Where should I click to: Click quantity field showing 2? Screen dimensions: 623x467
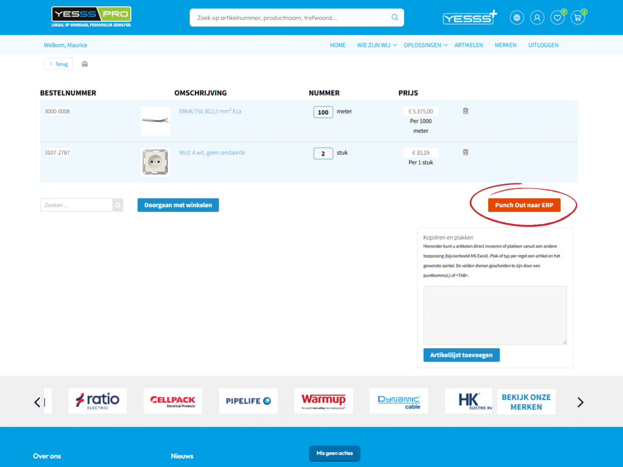pyautogui.click(x=323, y=154)
